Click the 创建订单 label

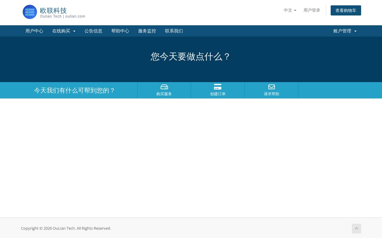pyautogui.click(x=218, y=94)
